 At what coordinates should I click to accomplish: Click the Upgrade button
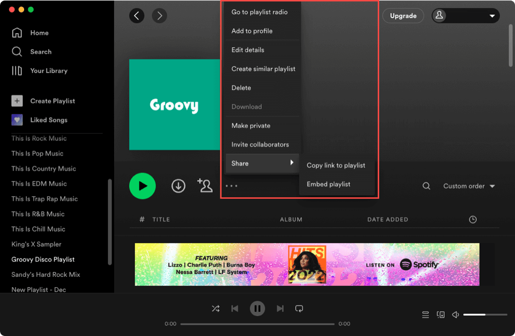[403, 16]
